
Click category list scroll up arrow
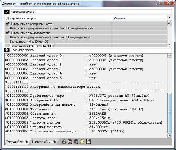170,18
